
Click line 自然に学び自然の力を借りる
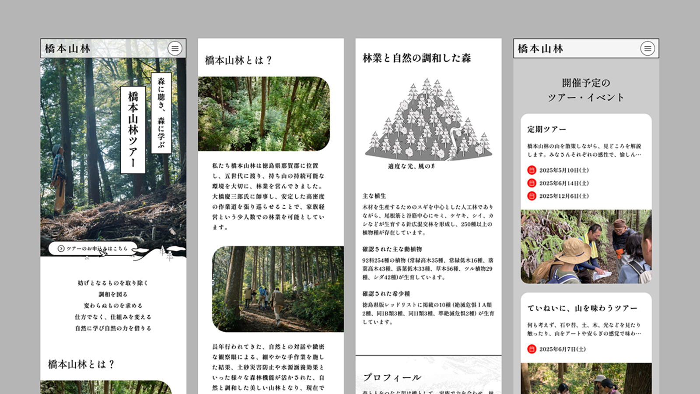click(113, 328)
